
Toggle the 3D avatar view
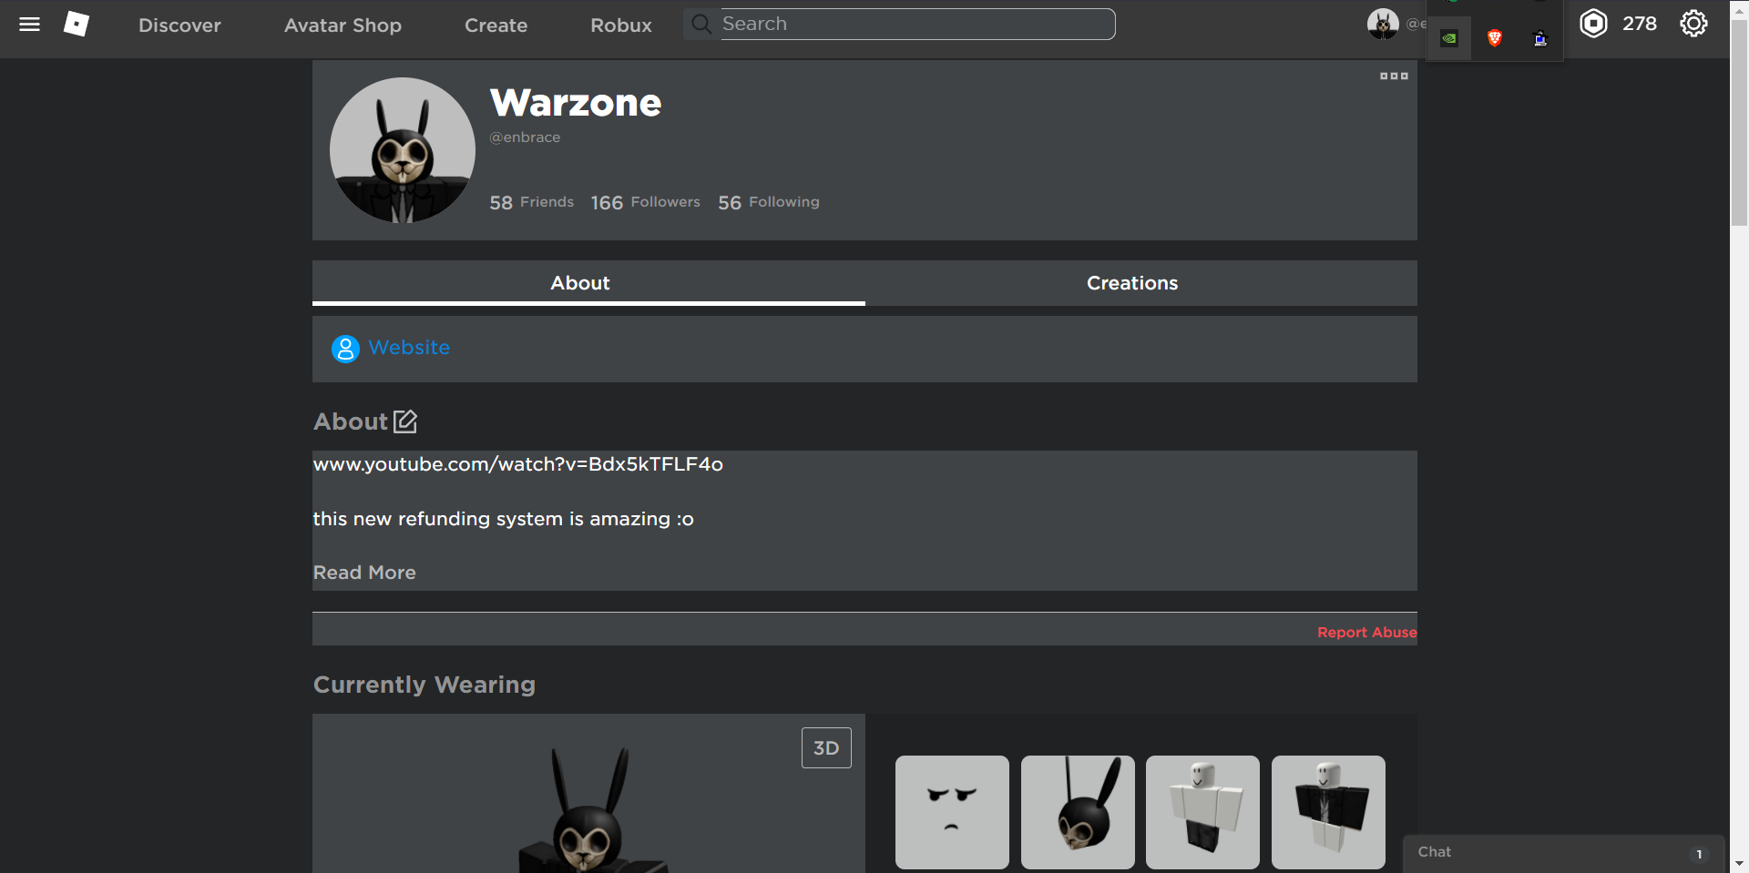point(825,746)
